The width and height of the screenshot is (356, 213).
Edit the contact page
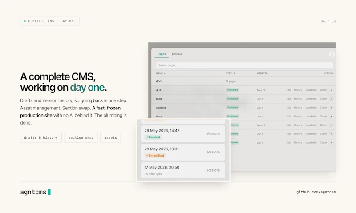tap(288, 108)
